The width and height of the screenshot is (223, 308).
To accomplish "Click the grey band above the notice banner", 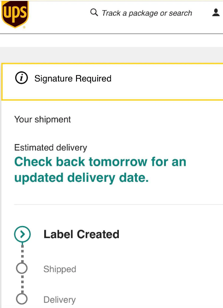I will click(111, 55).
